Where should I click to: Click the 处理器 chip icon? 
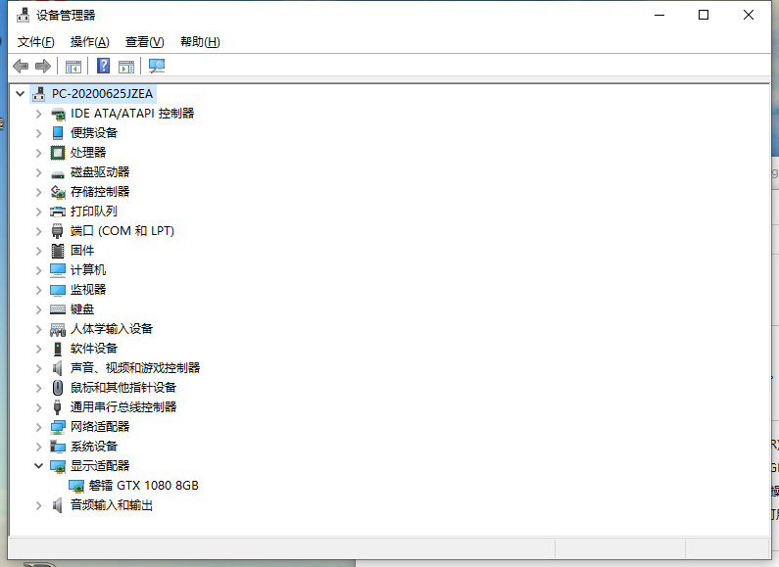(x=58, y=153)
